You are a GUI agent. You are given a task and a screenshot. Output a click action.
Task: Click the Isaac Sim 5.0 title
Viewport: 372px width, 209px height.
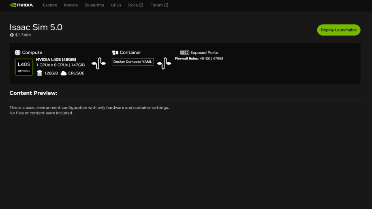tap(36, 27)
